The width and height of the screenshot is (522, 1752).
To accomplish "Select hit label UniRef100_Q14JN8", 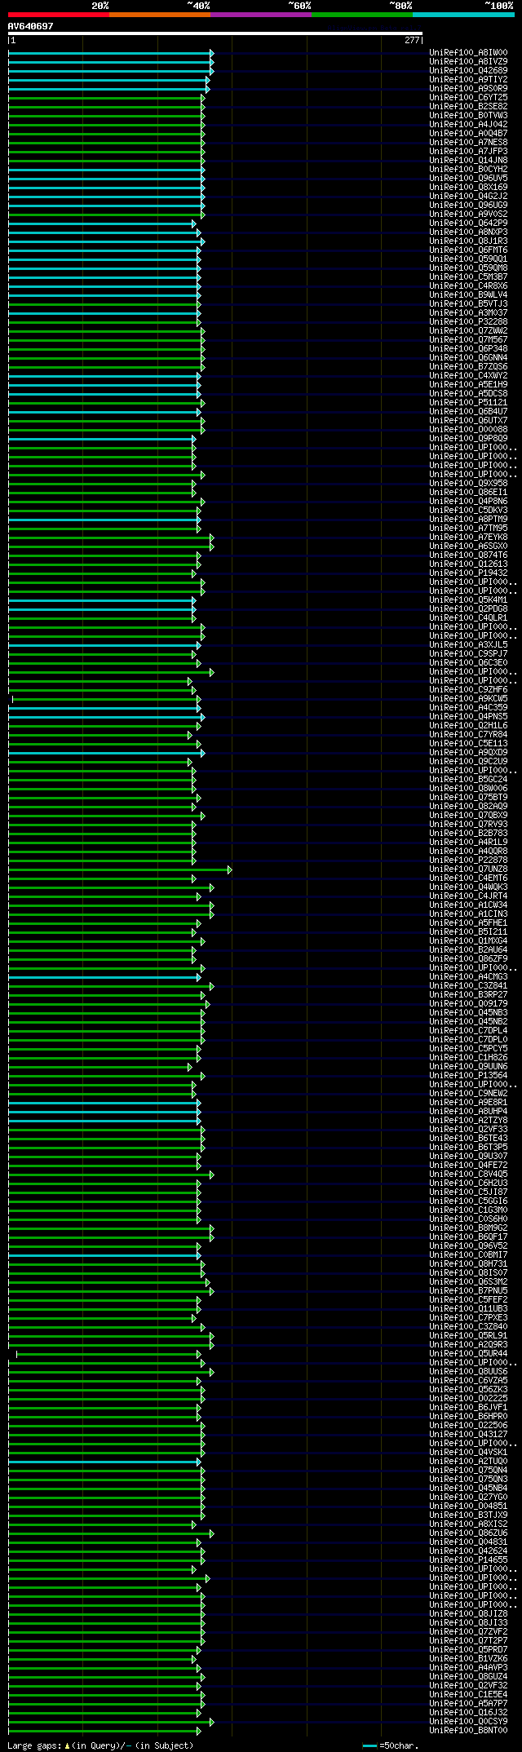I will pyautogui.click(x=468, y=161).
